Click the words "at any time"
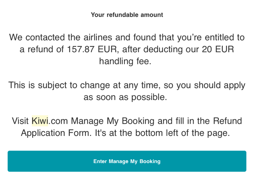254x179 pixels. click(139, 85)
